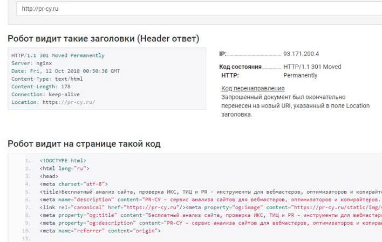Click the "Робот видит такие заголовки" heading
This screenshot has height=242, width=382.
pyautogui.click(x=103, y=39)
